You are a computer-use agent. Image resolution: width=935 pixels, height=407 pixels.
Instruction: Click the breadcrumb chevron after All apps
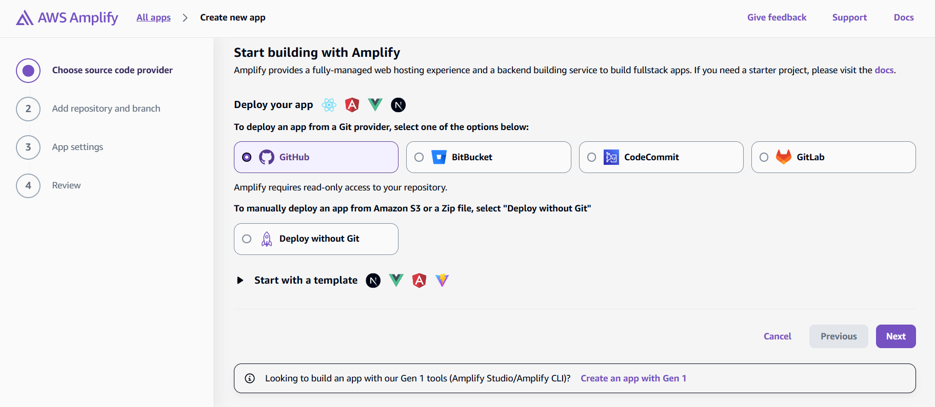click(x=185, y=18)
